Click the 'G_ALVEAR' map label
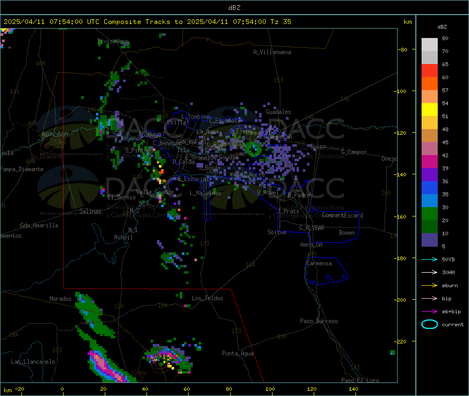The width and height of the screenshot is (469, 396). [x=312, y=228]
